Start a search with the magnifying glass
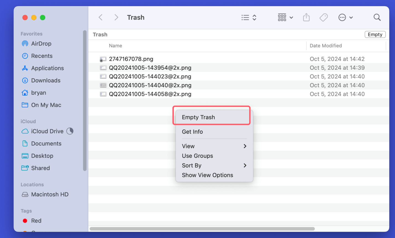Screen dimensions: 395x238 tap(377, 17)
